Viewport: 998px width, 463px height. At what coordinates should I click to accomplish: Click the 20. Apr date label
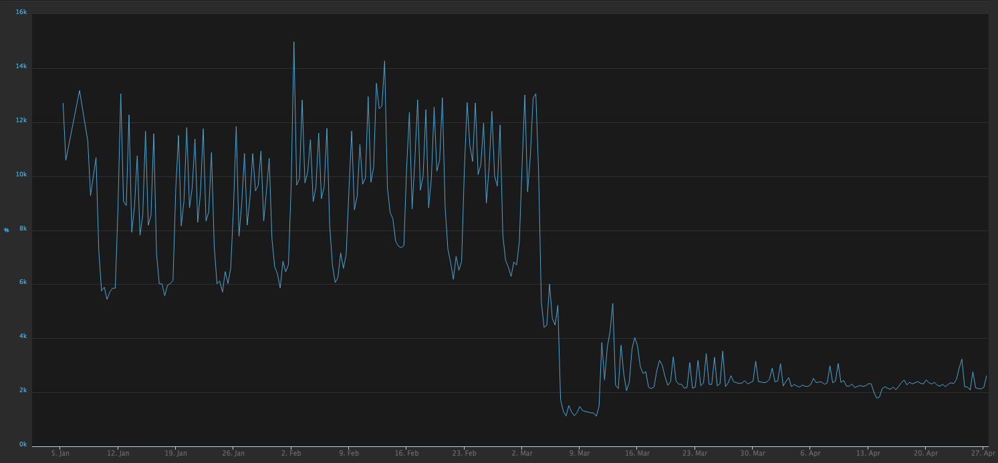pyautogui.click(x=926, y=453)
